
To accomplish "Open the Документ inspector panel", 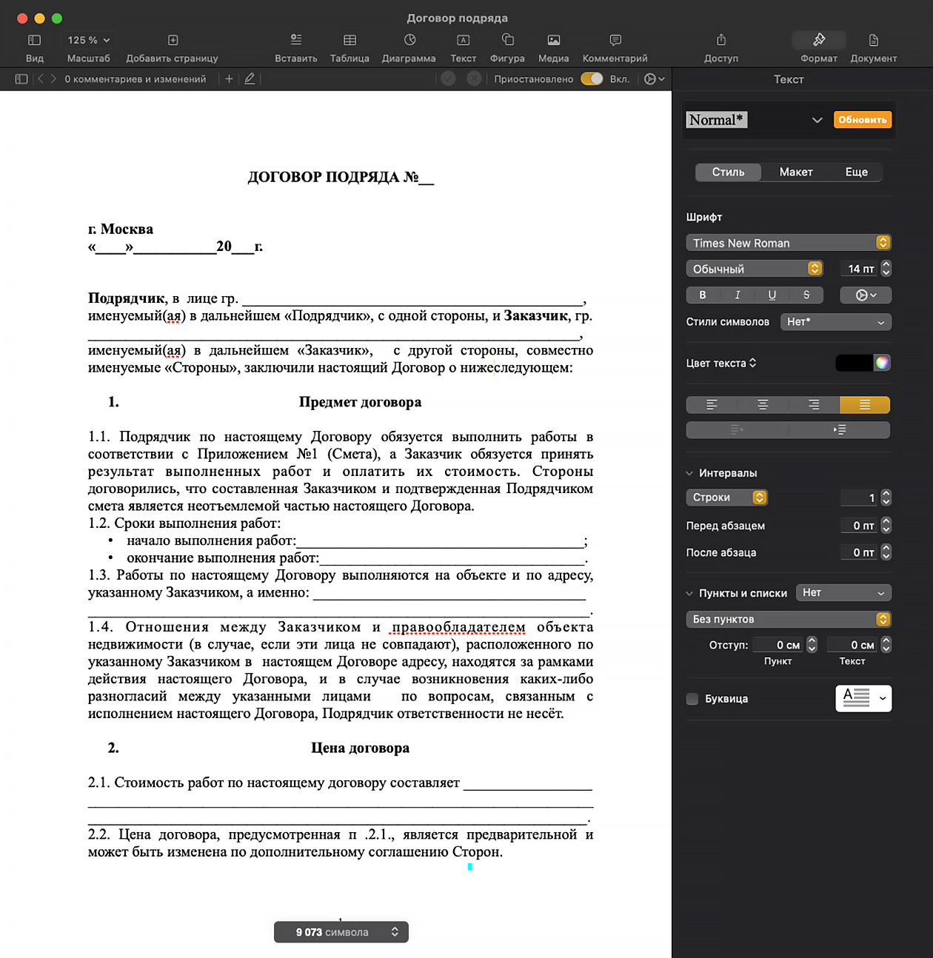I will [874, 40].
